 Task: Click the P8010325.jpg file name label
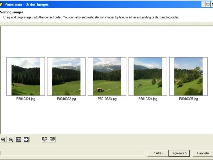pos(189,99)
